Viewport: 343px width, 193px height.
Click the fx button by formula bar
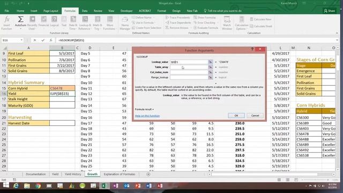51,40
